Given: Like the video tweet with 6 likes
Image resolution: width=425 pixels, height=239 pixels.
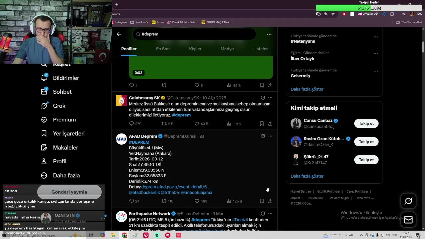Looking at the screenshot, I should pos(198,85).
